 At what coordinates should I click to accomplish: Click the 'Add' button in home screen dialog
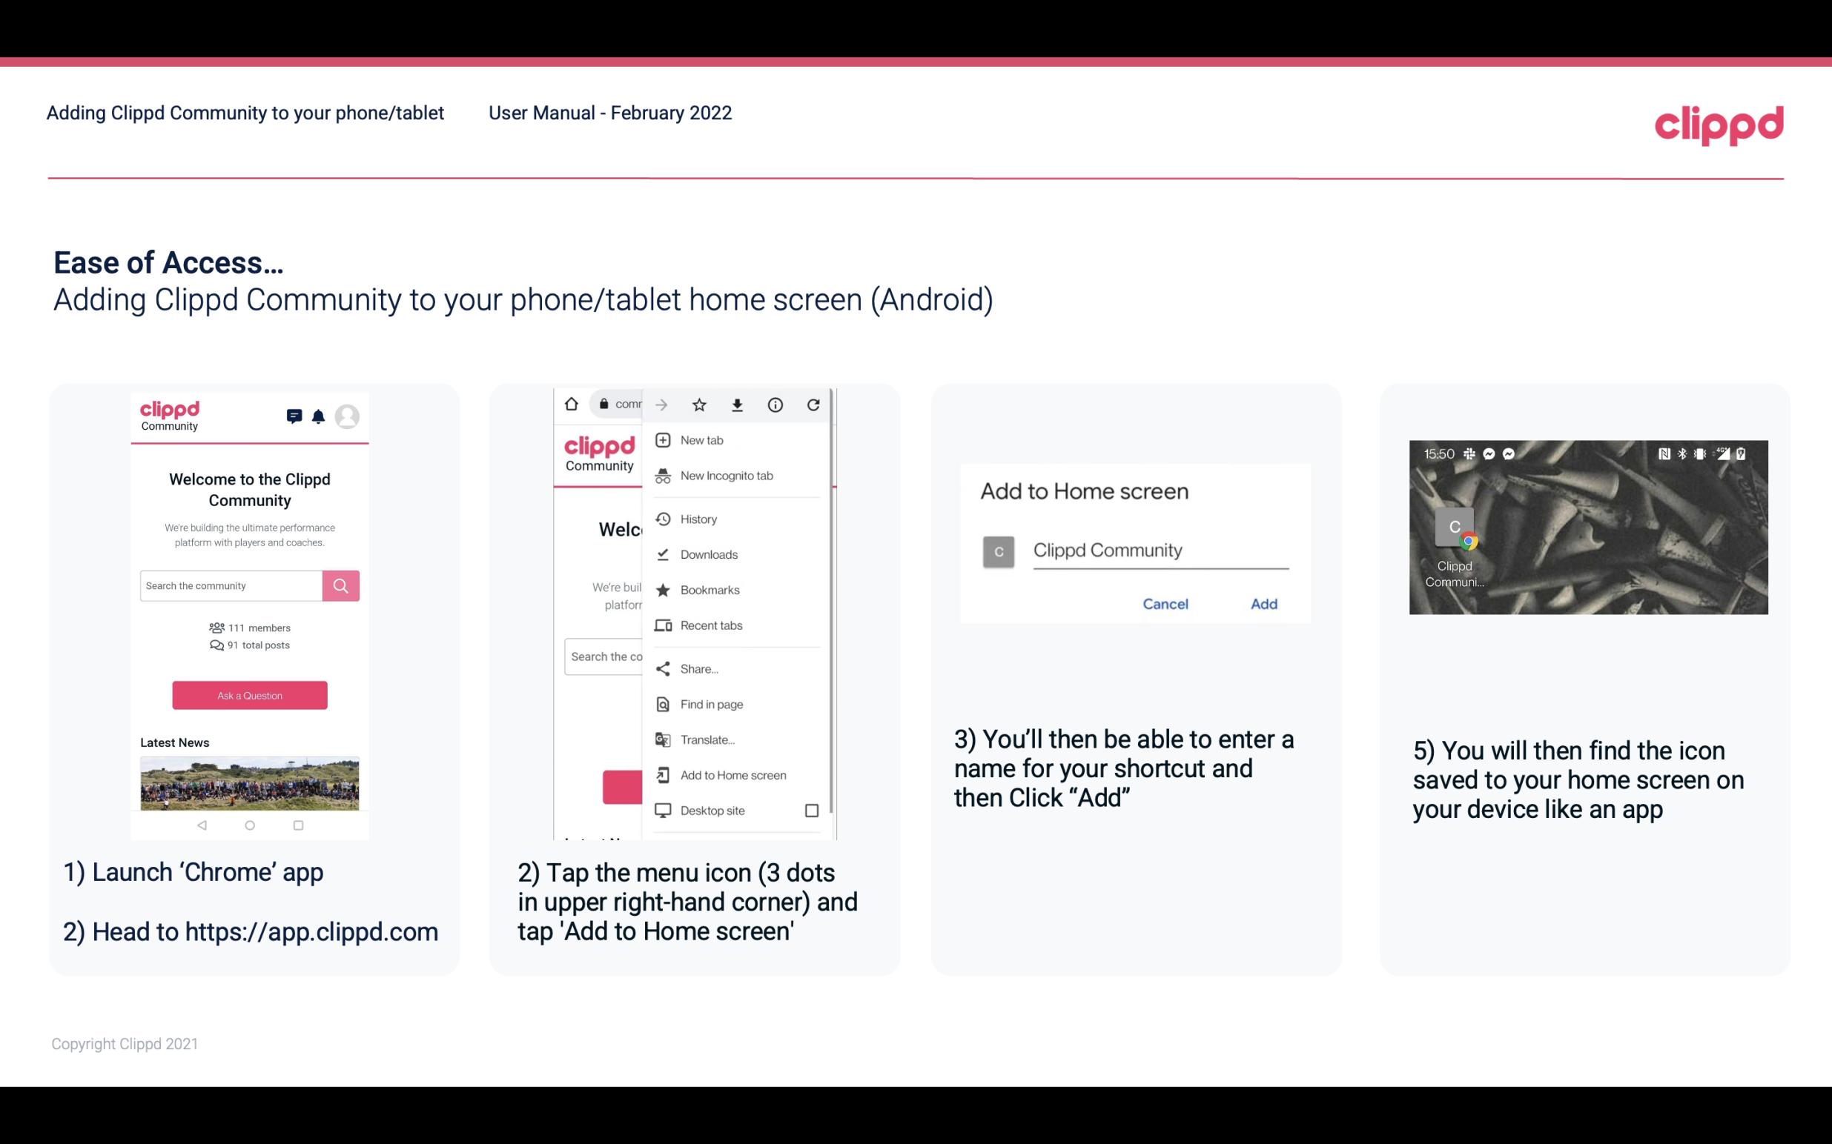pos(1263,604)
